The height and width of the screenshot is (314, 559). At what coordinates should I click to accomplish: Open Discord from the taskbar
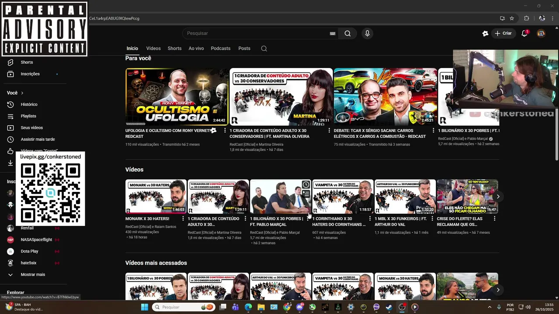(x=300, y=307)
